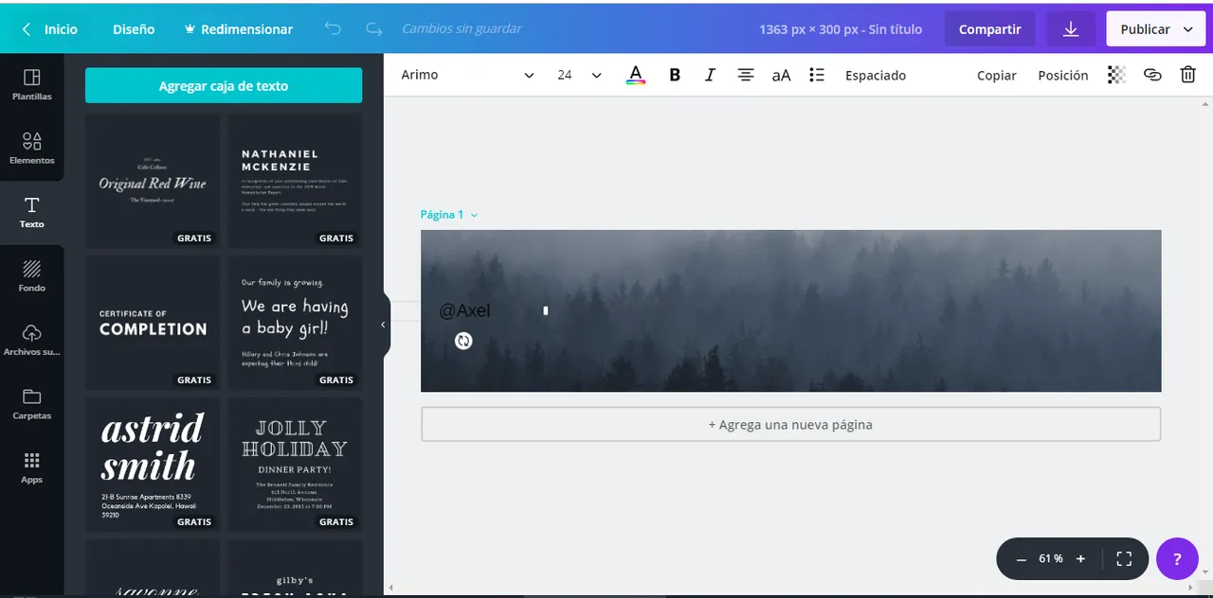This screenshot has width=1213, height=598.
Task: Delete element with trash icon
Action: pyautogui.click(x=1187, y=75)
